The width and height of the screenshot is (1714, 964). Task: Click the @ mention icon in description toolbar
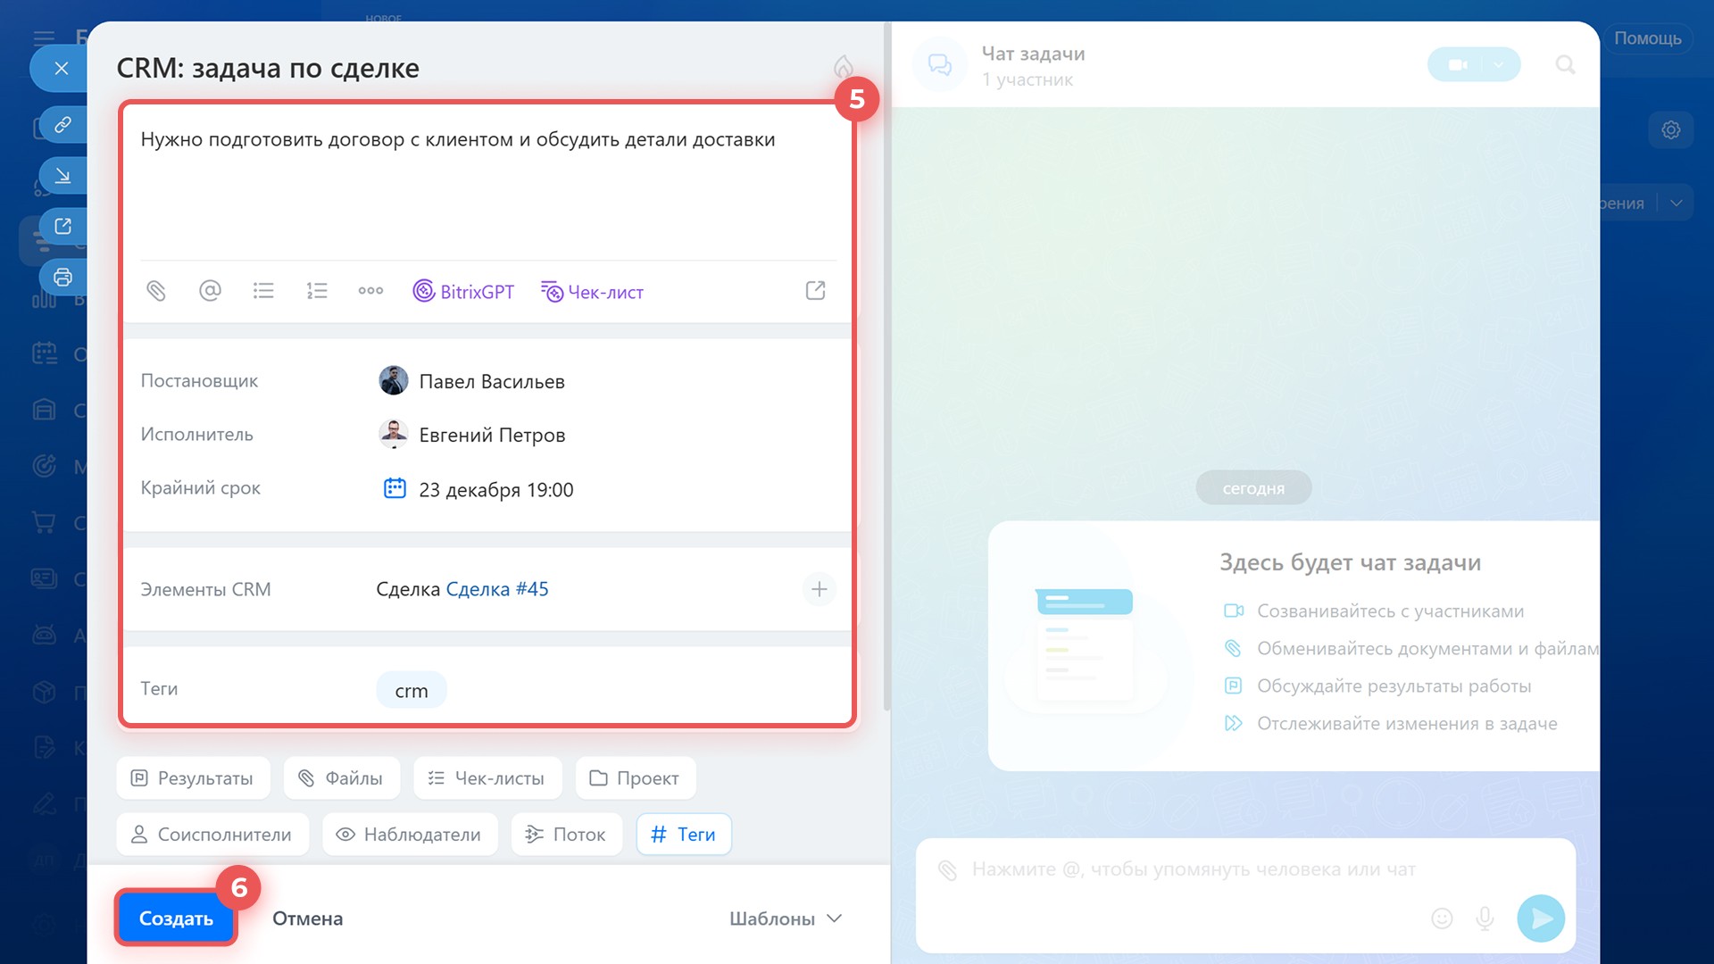210,291
